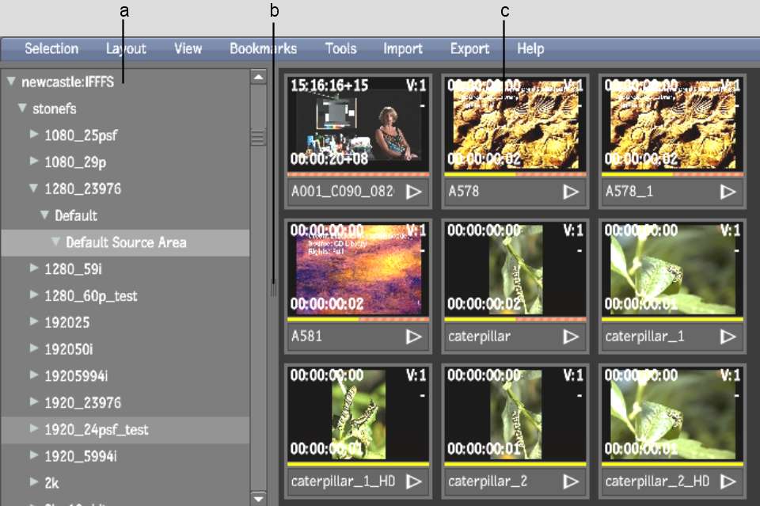Open the Tools menu

(x=340, y=49)
